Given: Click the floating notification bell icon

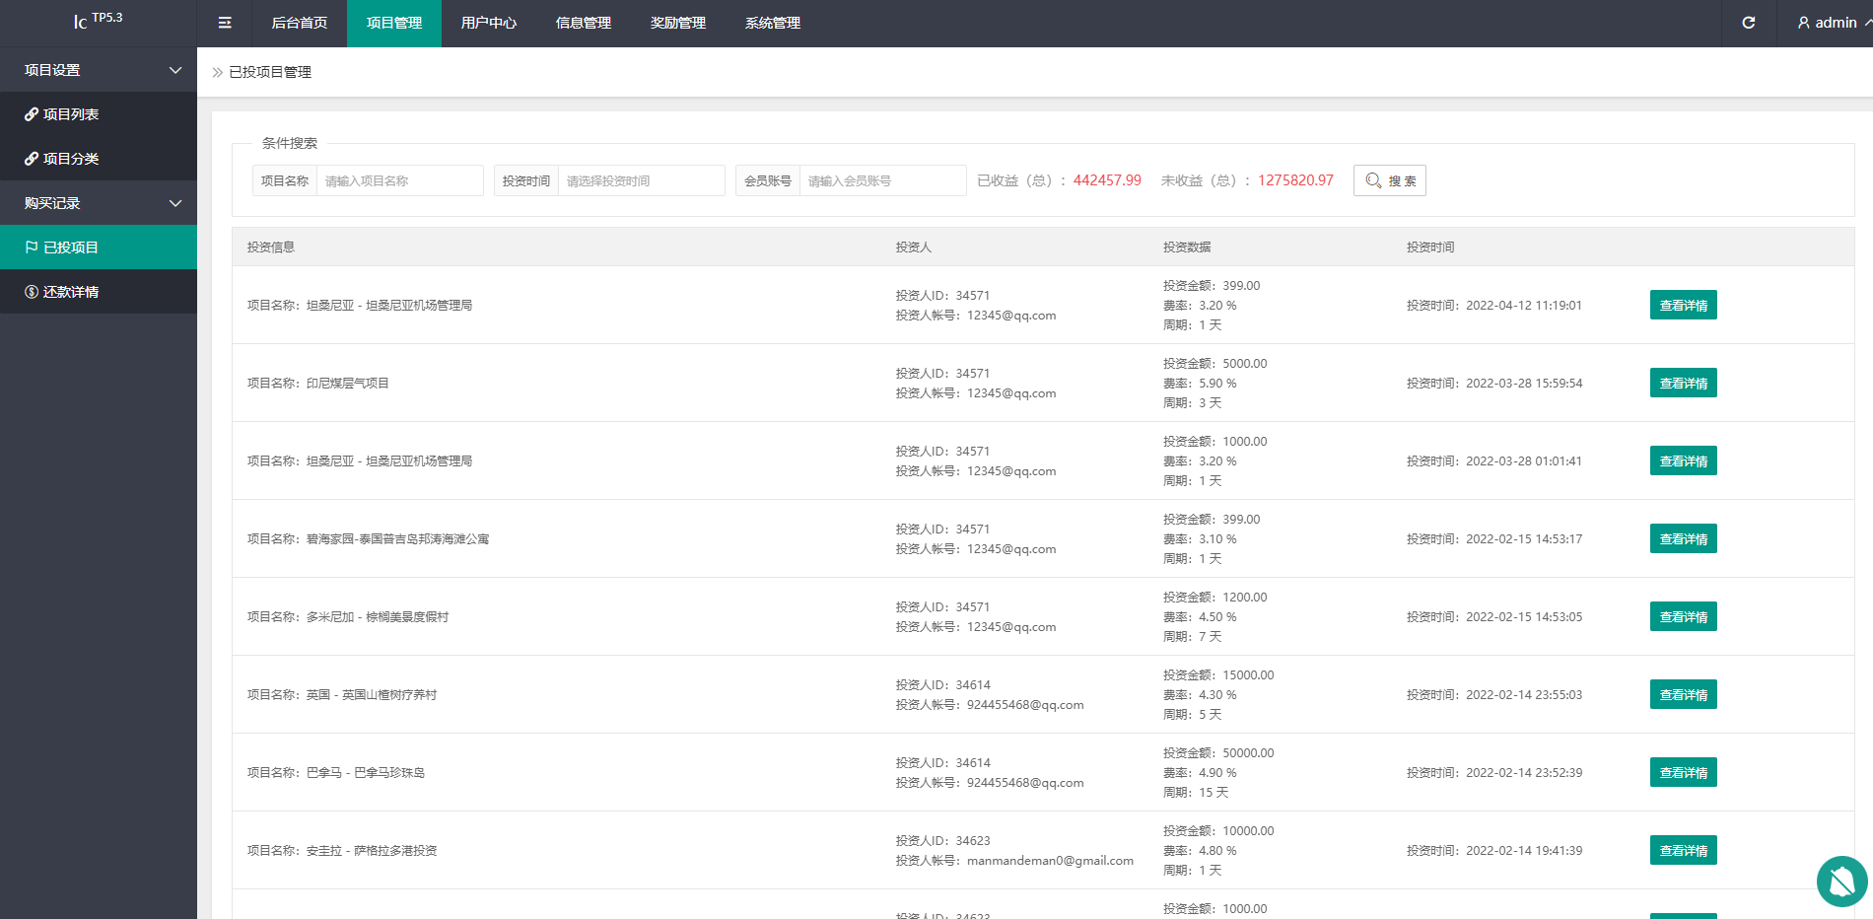Looking at the screenshot, I should 1841,881.
